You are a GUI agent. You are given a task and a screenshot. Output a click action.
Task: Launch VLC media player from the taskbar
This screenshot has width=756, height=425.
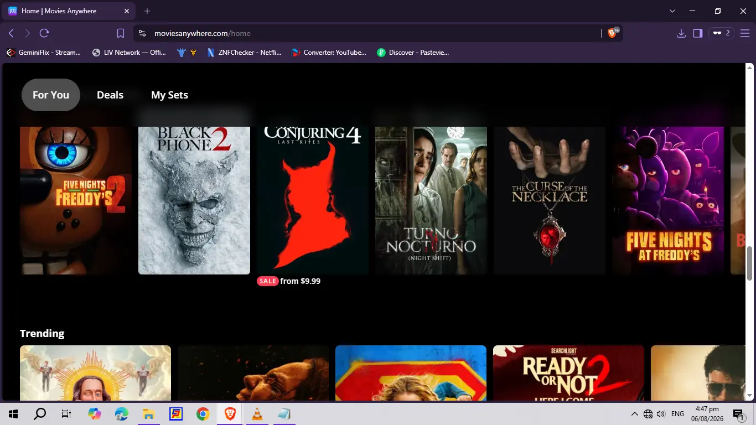pyautogui.click(x=257, y=414)
